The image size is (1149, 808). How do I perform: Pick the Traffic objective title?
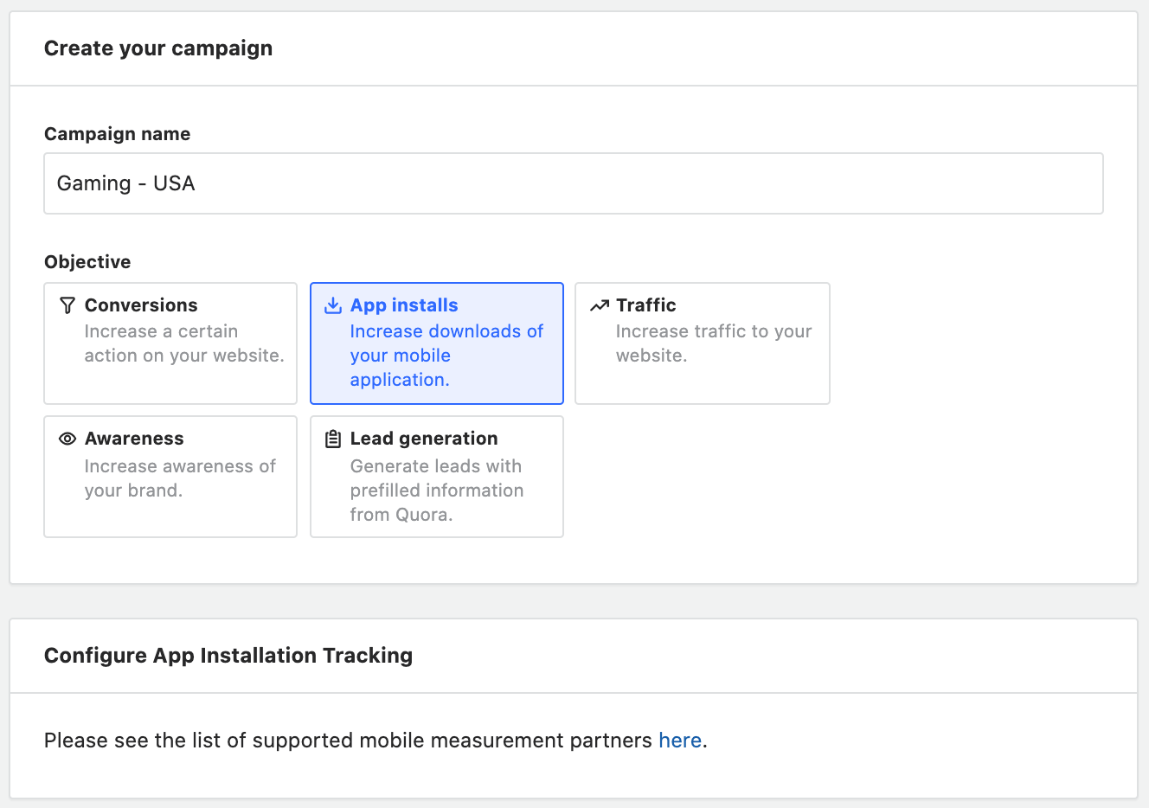coord(646,305)
